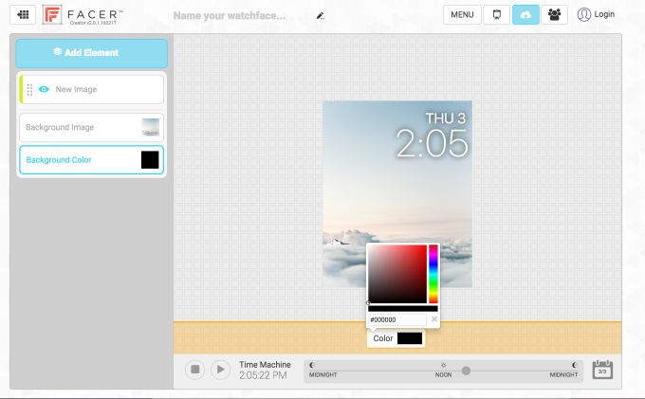Click the left MIDNIGHT moon marker
Image resolution: width=645 pixels, height=399 pixels.
tap(312, 365)
